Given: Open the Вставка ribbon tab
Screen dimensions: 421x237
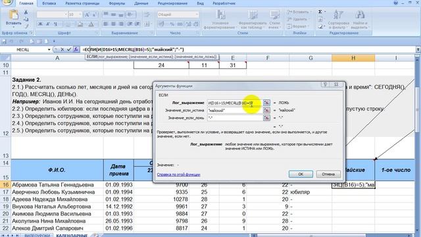Looking at the screenshot, I should coord(49,3).
